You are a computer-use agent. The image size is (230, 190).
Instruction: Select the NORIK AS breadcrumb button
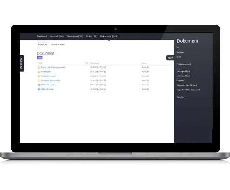(42, 45)
